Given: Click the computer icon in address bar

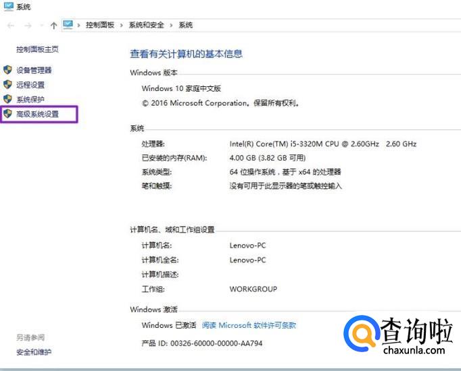Looking at the screenshot, I should click(x=68, y=25).
